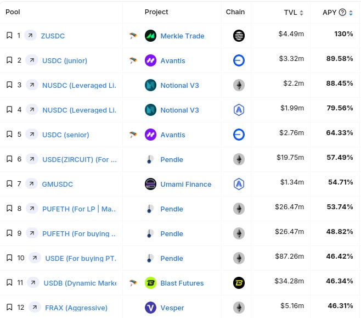Screen dimensions: 361x318
Task: Bookmark the USDC (junior) pool
Action: point(9,60)
